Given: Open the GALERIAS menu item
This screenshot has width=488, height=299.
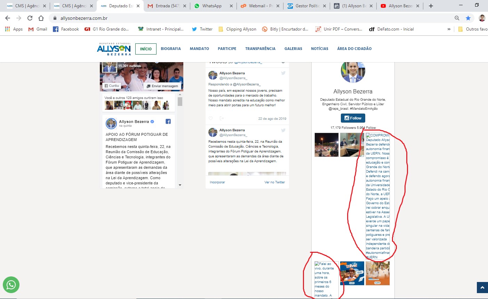Looking at the screenshot, I should (293, 49).
